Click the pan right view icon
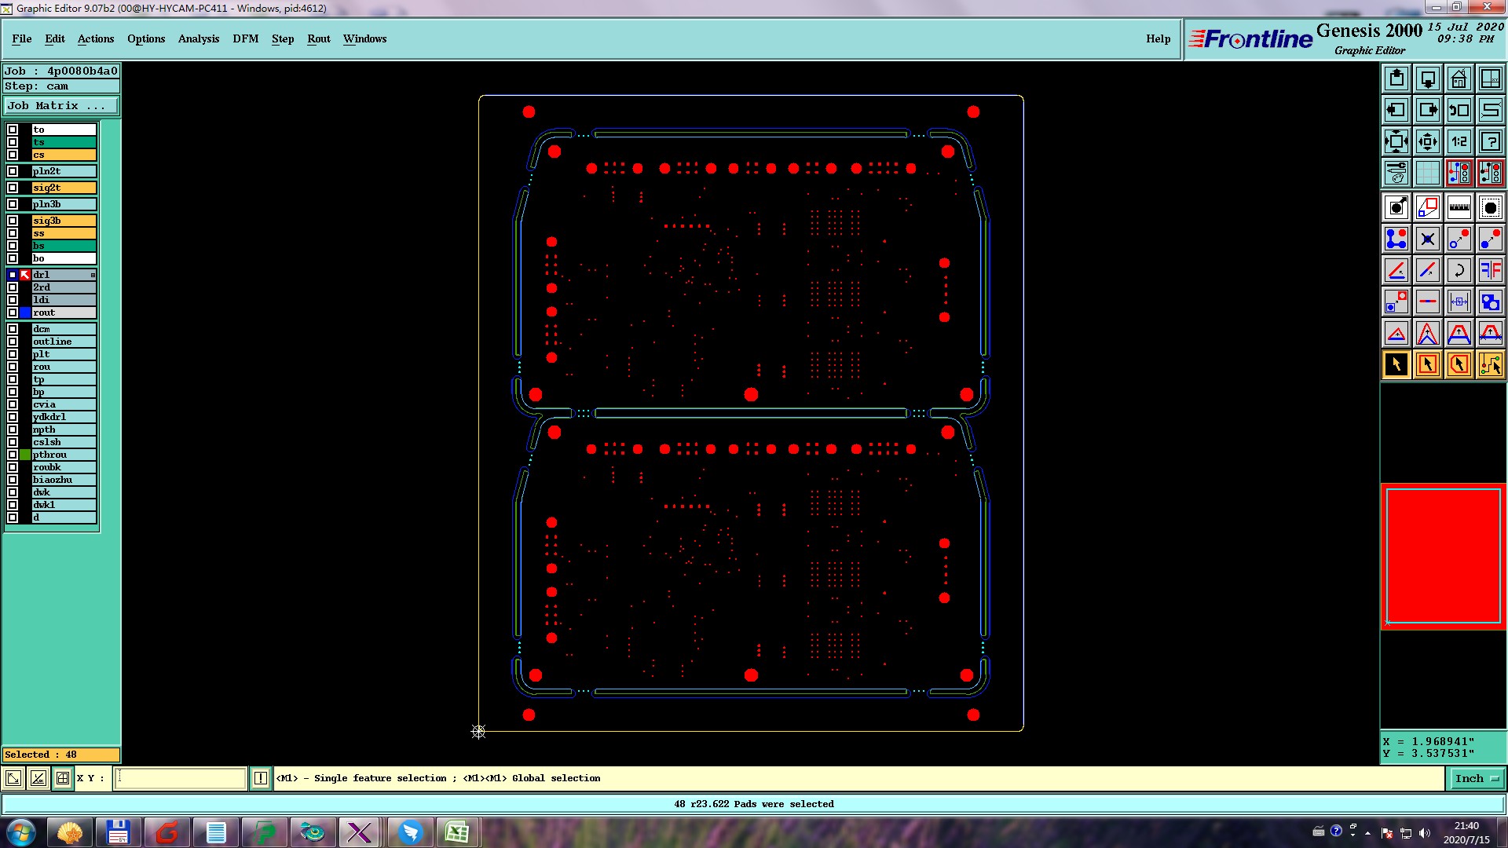The image size is (1508, 848). pyautogui.click(x=1427, y=110)
